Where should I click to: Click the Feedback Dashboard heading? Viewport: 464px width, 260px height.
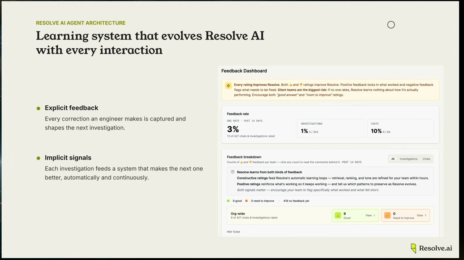244,71
